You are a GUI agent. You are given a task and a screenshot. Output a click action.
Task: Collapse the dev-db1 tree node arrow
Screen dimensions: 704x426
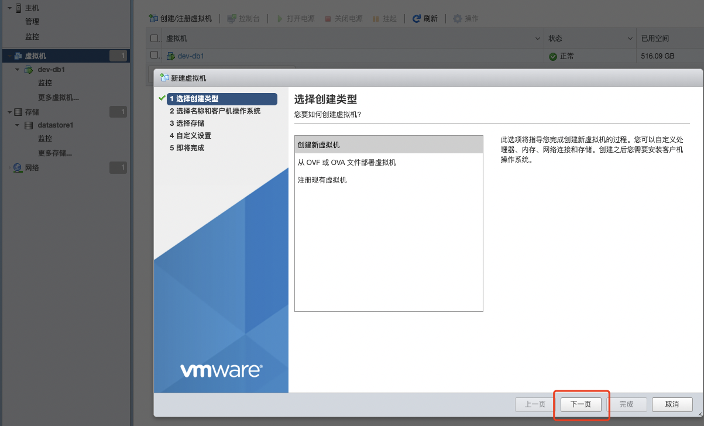pos(17,69)
